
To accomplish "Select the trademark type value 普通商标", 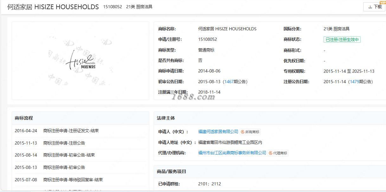I will tap(206, 50).
